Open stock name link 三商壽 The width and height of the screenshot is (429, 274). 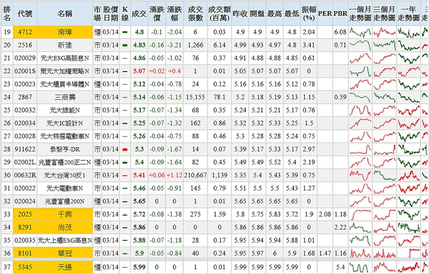coord(65,97)
